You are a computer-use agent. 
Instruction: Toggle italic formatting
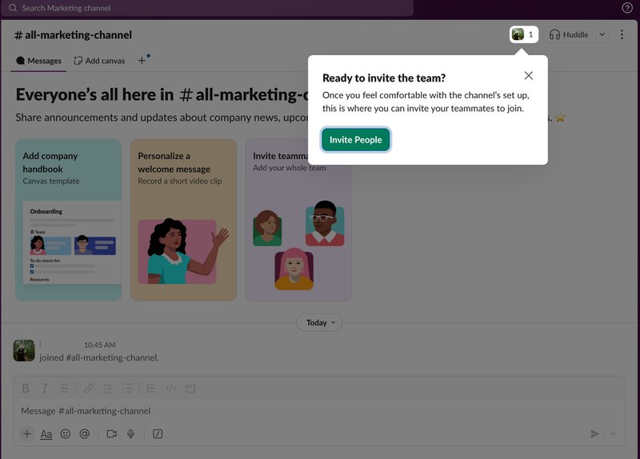45,389
